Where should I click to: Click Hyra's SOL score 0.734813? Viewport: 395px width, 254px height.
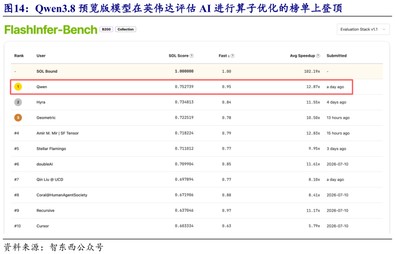pos(184,102)
